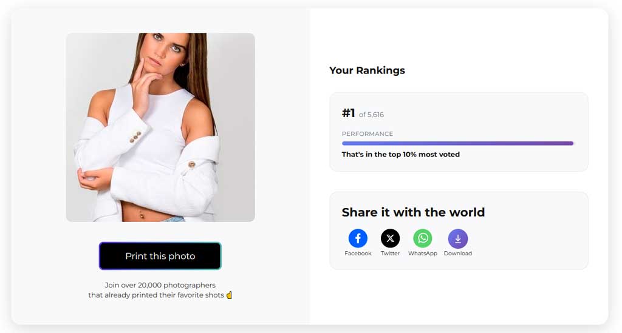Viewport: 622px width, 333px height.
Task: Click the "Share it with the world" heading
Action: point(413,212)
